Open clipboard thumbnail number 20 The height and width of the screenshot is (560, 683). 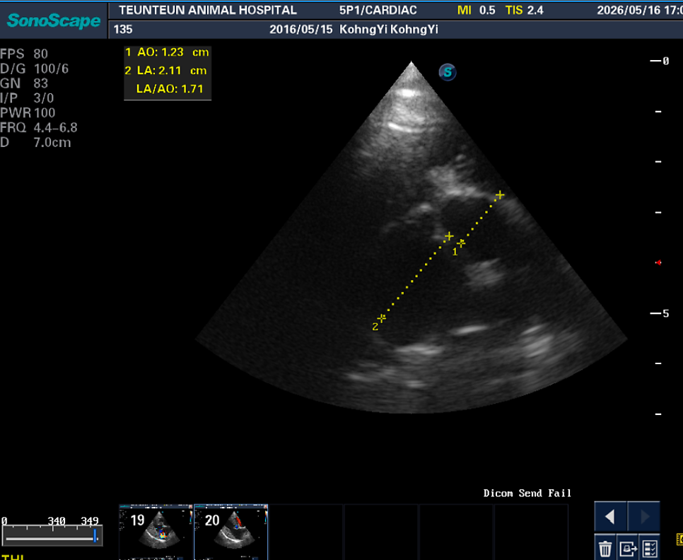[231, 531]
